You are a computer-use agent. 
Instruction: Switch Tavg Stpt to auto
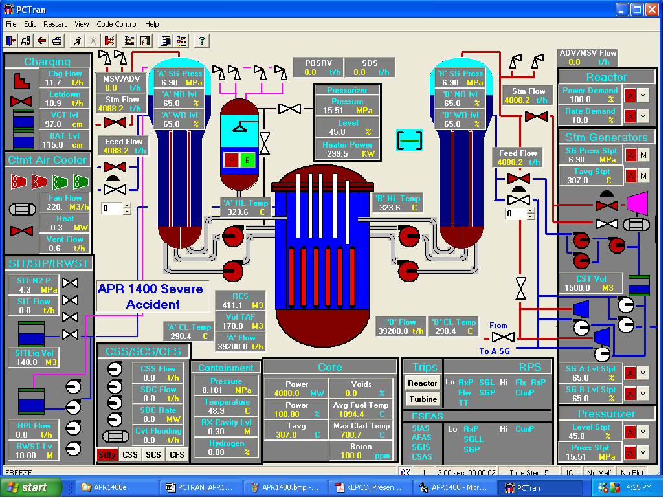point(630,175)
